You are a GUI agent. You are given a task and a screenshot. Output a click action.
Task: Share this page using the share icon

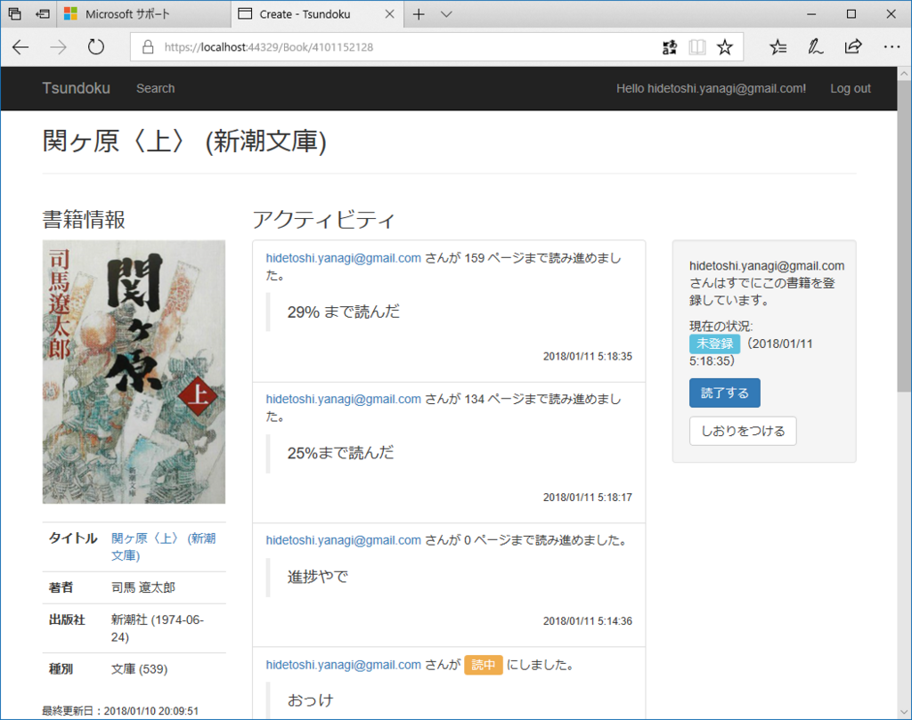pos(852,47)
